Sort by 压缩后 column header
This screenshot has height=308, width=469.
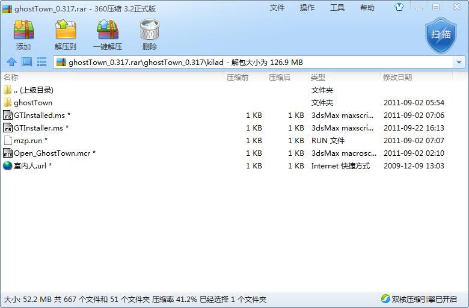[280, 78]
